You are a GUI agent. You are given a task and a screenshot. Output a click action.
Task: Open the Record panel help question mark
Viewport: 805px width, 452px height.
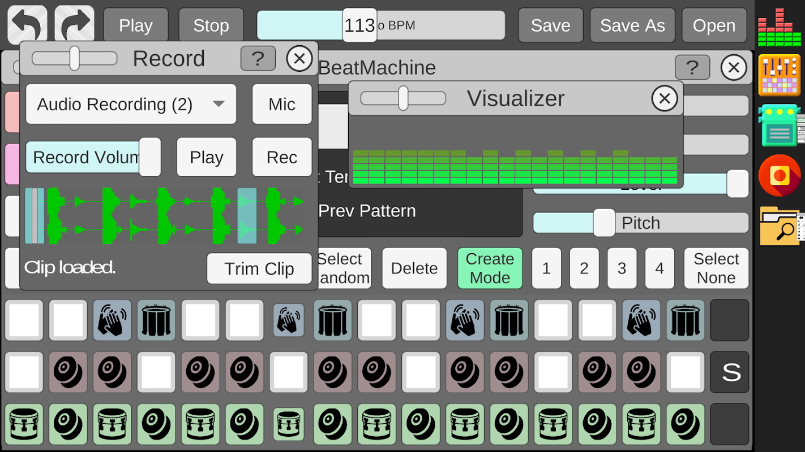coord(258,58)
